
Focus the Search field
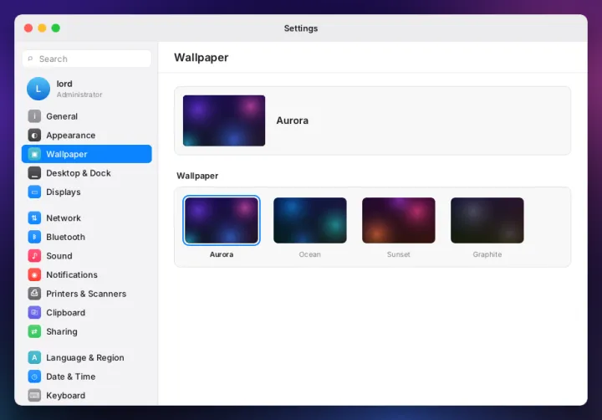pyautogui.click(x=87, y=59)
